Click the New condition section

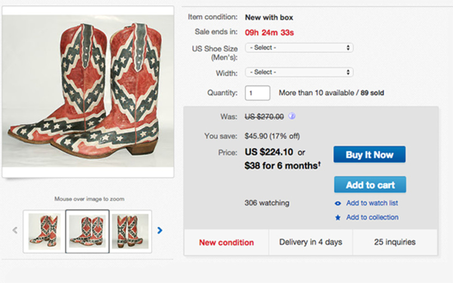point(226,242)
